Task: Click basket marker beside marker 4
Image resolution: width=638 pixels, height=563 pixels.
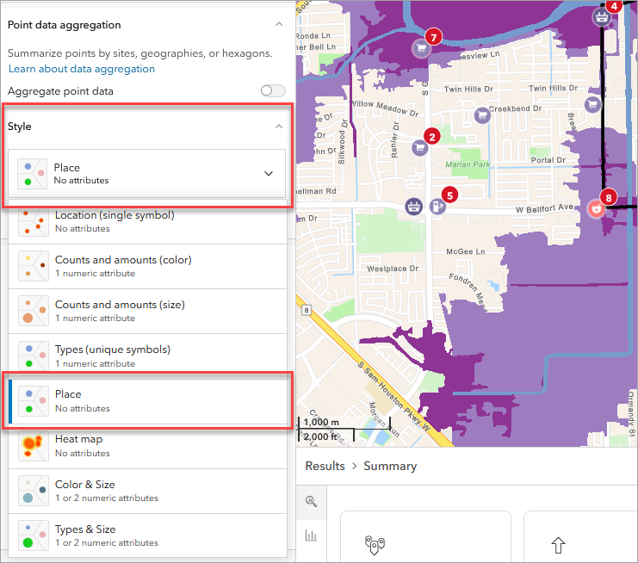Action: (602, 17)
